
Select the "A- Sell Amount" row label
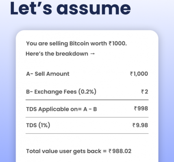tap(48, 74)
